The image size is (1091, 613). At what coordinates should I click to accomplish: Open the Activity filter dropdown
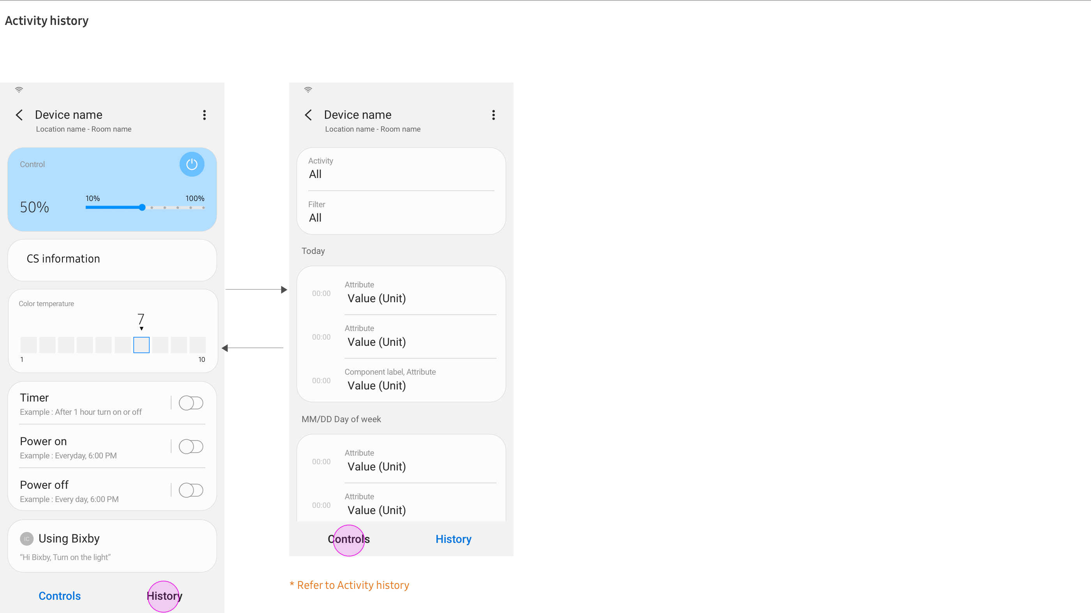point(401,169)
